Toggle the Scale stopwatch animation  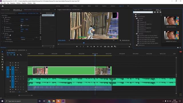[5, 21]
